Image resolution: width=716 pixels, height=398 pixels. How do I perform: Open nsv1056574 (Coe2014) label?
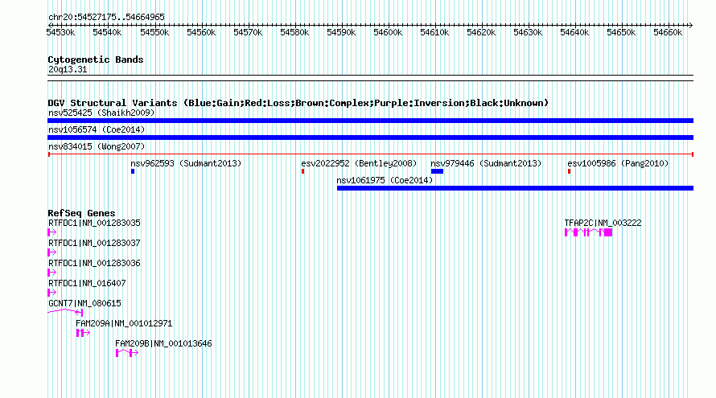click(x=97, y=129)
